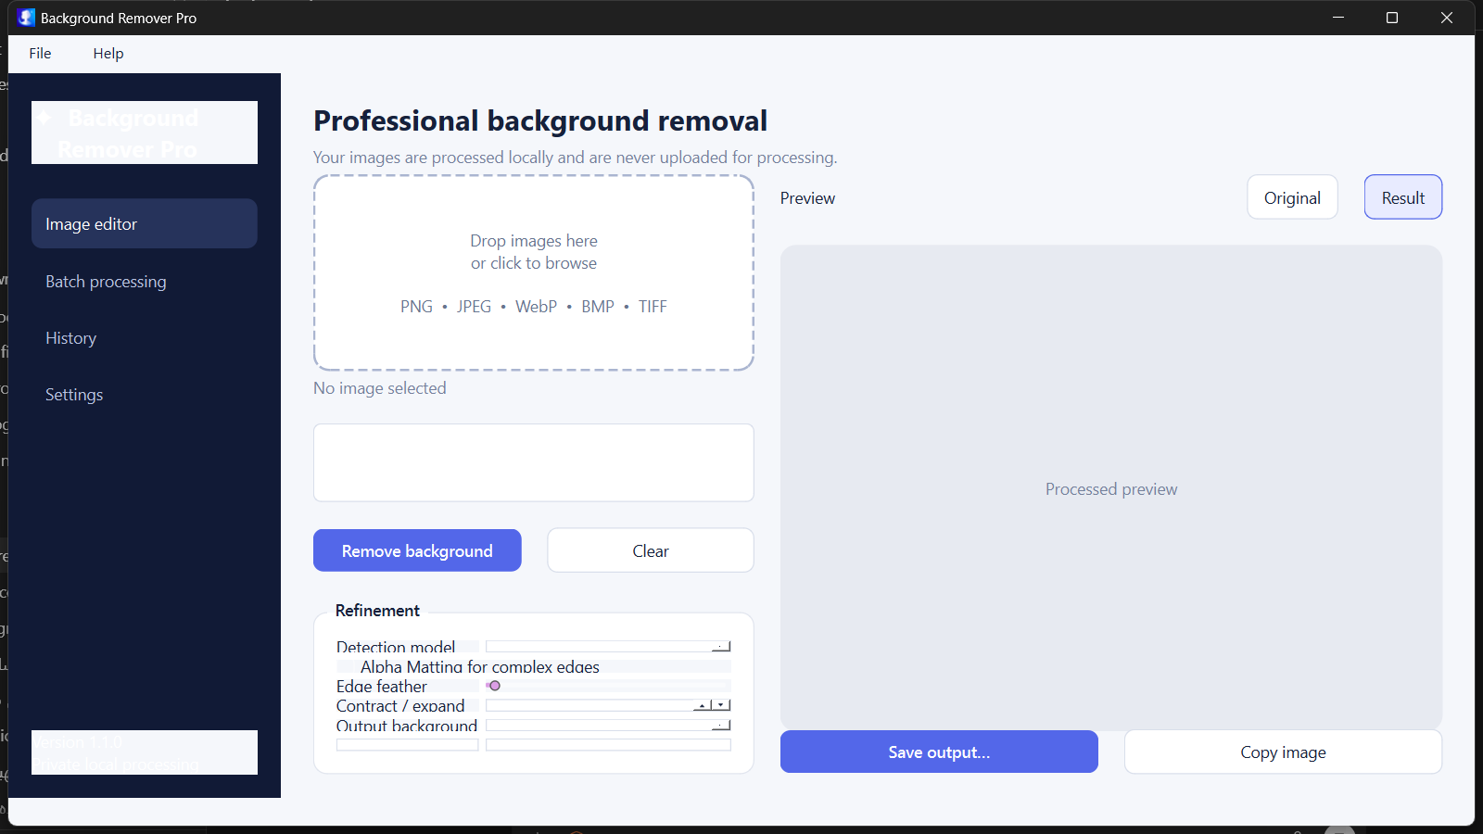1483x834 pixels.
Task: Click the Output background label
Action: tap(407, 726)
